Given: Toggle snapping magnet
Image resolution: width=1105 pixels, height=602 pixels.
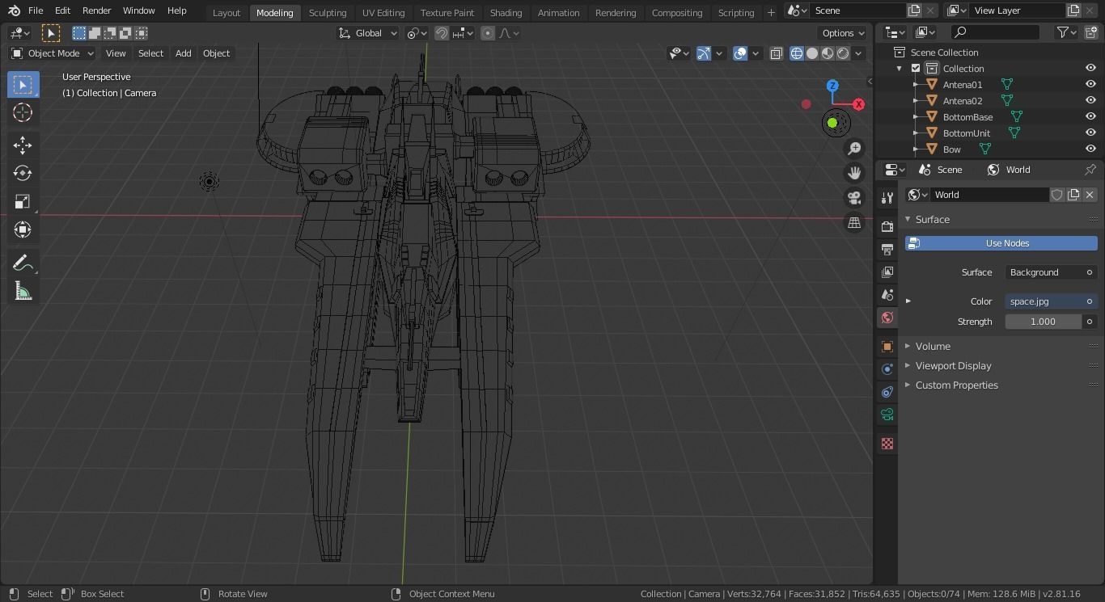Looking at the screenshot, I should coord(442,33).
